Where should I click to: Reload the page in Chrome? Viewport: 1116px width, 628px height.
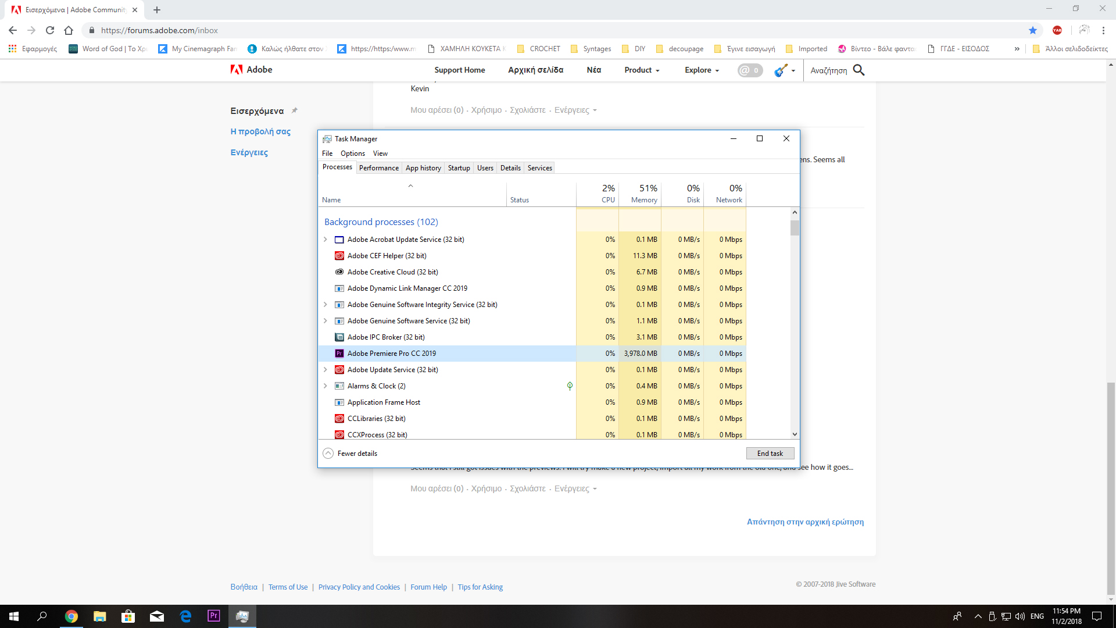pos(50,30)
